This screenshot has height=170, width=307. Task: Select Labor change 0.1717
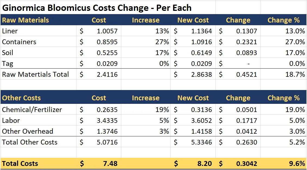(x=247, y=120)
